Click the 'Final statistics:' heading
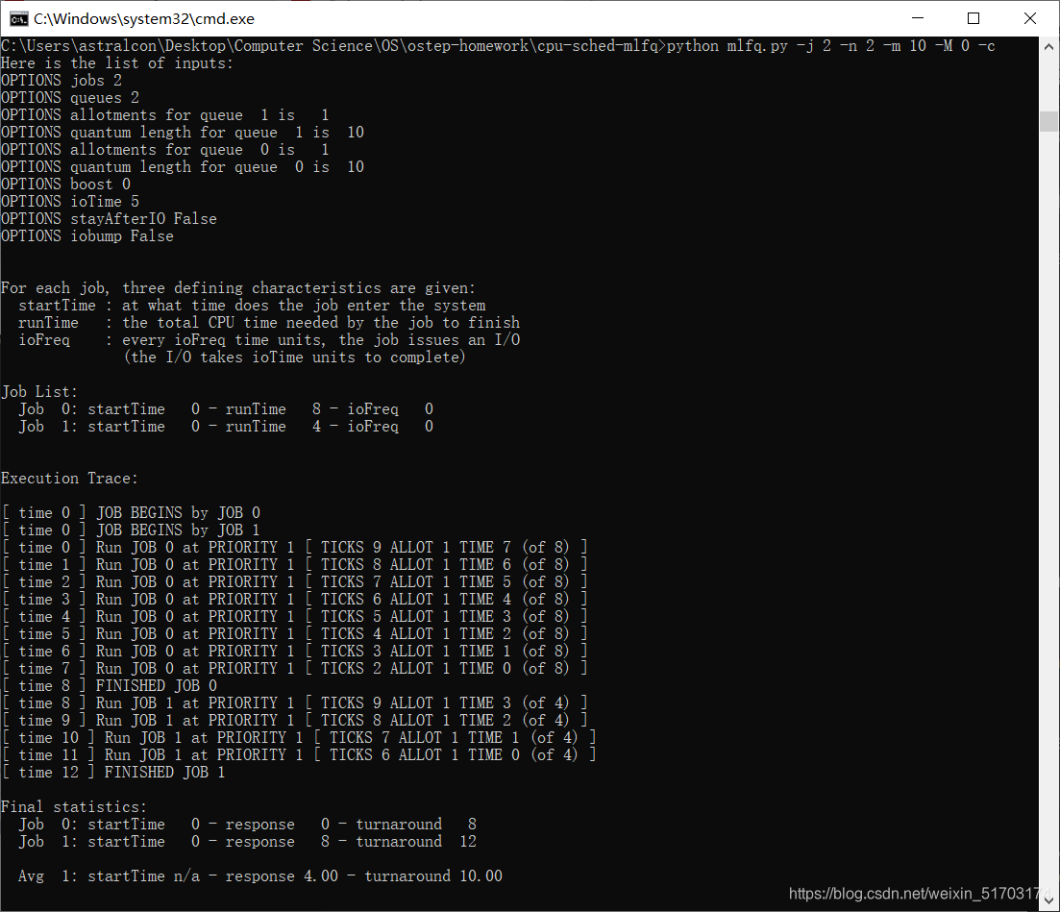This screenshot has width=1060, height=912. tap(74, 807)
